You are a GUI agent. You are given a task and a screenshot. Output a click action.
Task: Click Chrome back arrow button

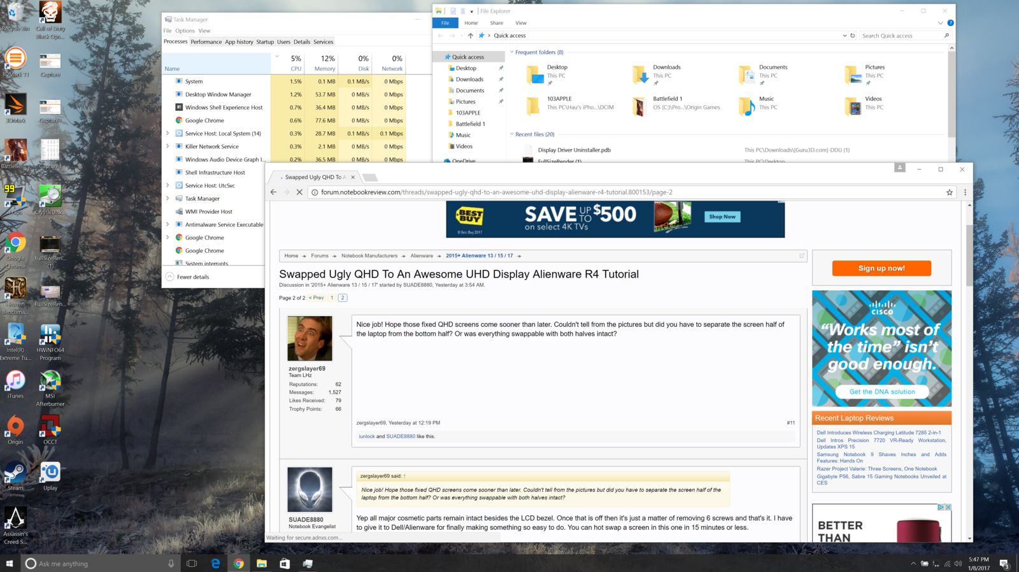(274, 192)
